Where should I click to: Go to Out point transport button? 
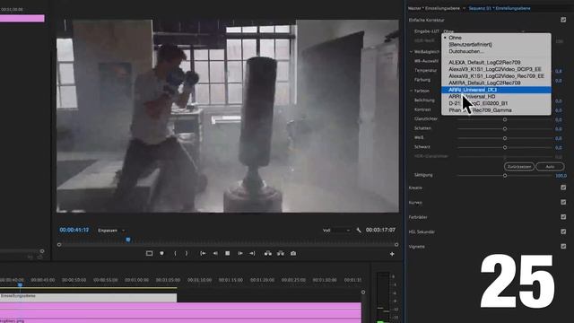pos(252,253)
